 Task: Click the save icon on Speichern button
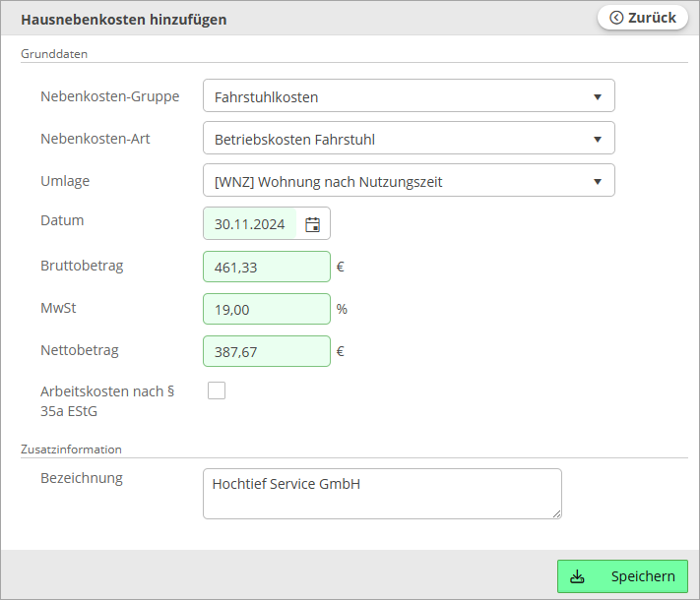point(577,576)
